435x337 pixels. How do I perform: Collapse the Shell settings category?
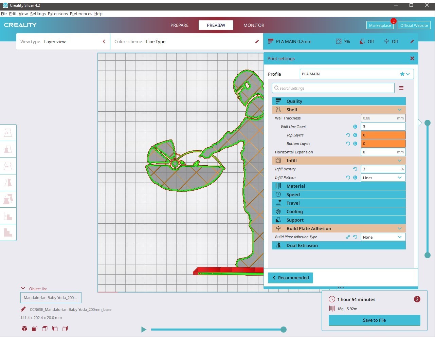tap(339, 110)
